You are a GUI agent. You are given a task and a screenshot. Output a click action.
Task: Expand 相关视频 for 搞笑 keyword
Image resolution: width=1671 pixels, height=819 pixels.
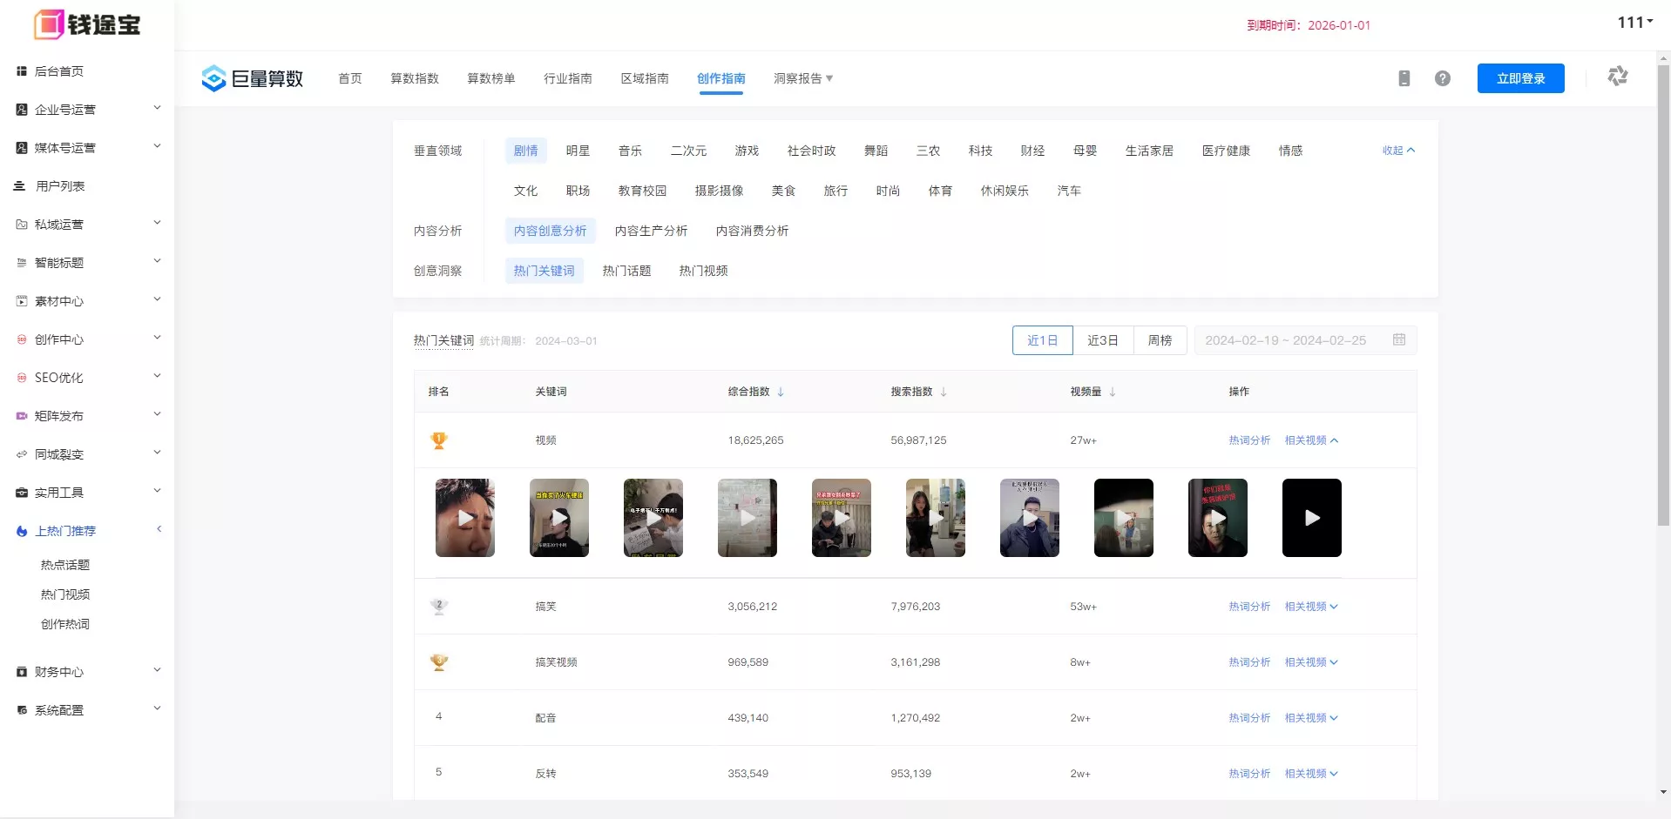(x=1310, y=607)
